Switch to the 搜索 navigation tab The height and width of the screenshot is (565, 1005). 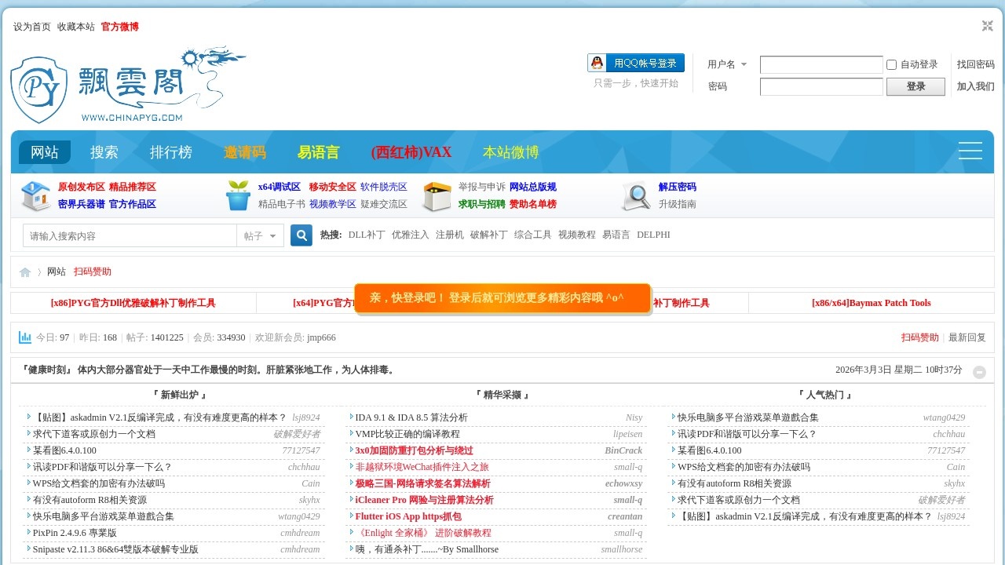(x=104, y=151)
